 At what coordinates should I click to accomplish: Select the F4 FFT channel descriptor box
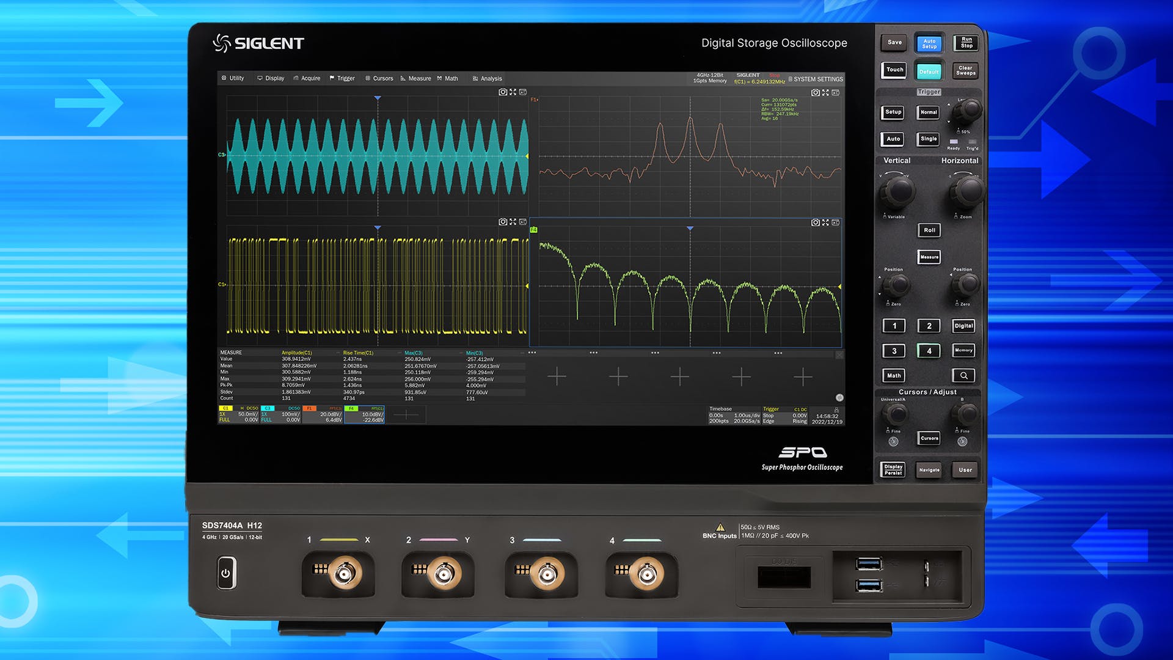(x=364, y=414)
